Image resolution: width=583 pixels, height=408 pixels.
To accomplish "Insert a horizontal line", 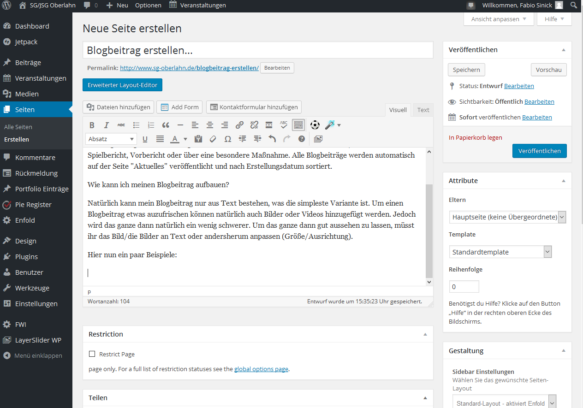I will click(180, 124).
